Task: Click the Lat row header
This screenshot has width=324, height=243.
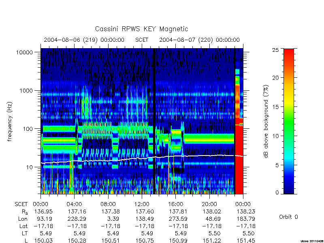Action: click(23, 226)
